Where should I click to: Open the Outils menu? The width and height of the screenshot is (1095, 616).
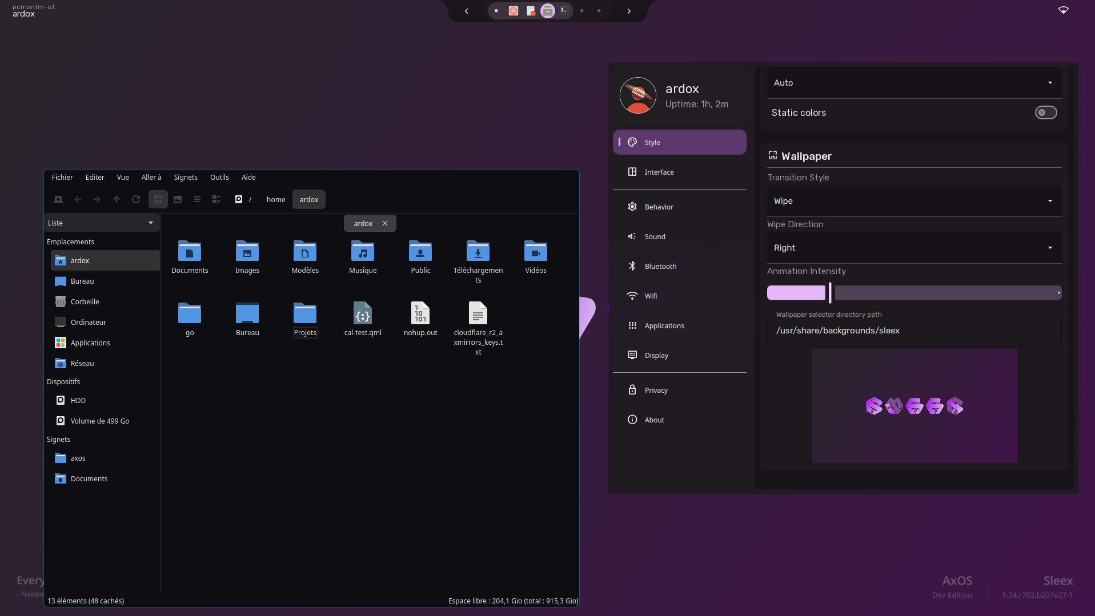click(219, 177)
